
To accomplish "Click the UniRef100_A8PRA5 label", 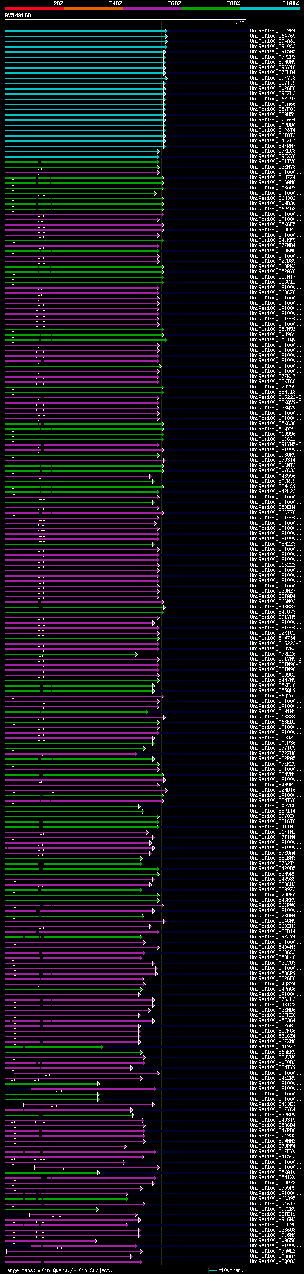I will pyautogui.click(x=273, y=759).
